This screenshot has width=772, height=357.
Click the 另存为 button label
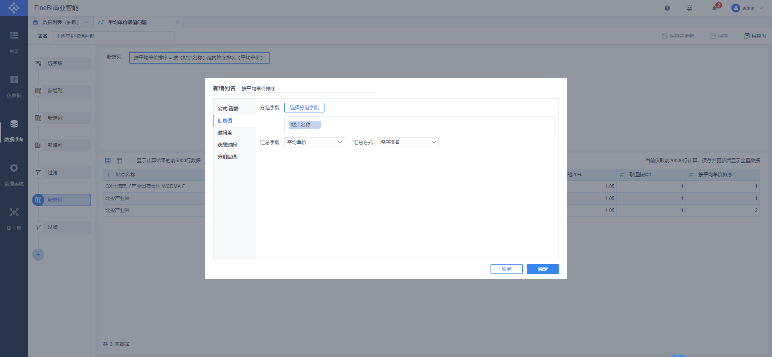(759, 36)
